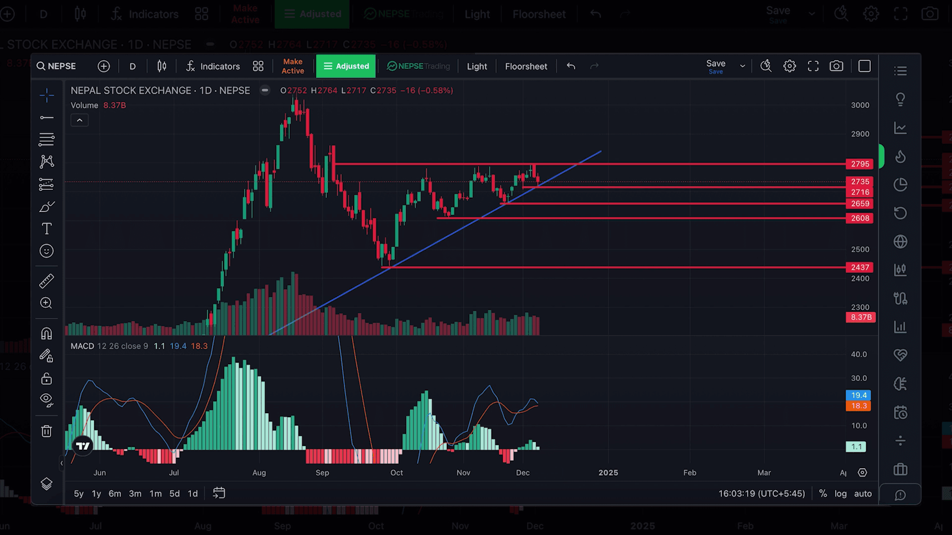Image resolution: width=952 pixels, height=535 pixels.
Task: Select the pattern drawing tool
Action: pyautogui.click(x=47, y=161)
